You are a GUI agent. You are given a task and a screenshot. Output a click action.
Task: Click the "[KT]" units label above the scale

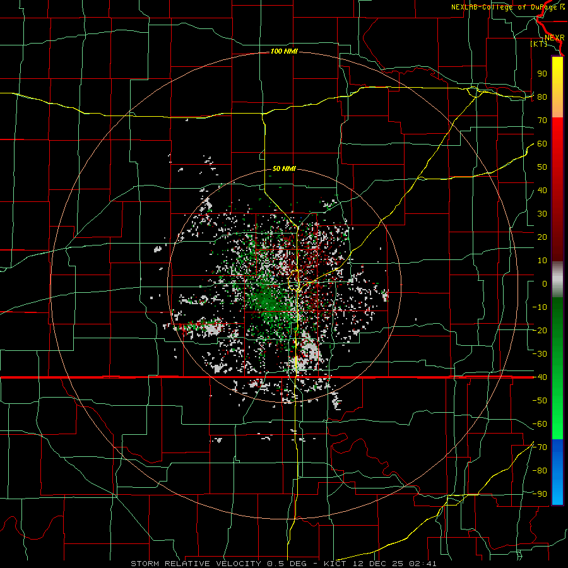pyautogui.click(x=539, y=44)
